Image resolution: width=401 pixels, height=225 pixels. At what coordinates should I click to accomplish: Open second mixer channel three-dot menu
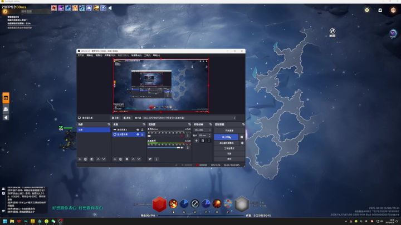tap(188, 147)
